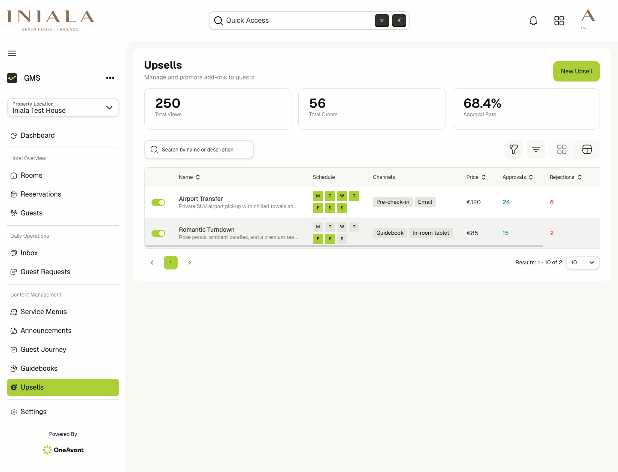618x472 pixels.
Task: Click the horizontal table scrollbar
Action: click(x=344, y=246)
